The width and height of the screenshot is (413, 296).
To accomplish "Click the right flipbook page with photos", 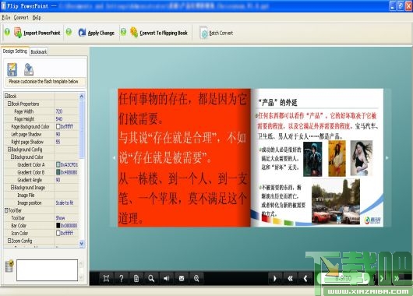I will click(317, 158).
